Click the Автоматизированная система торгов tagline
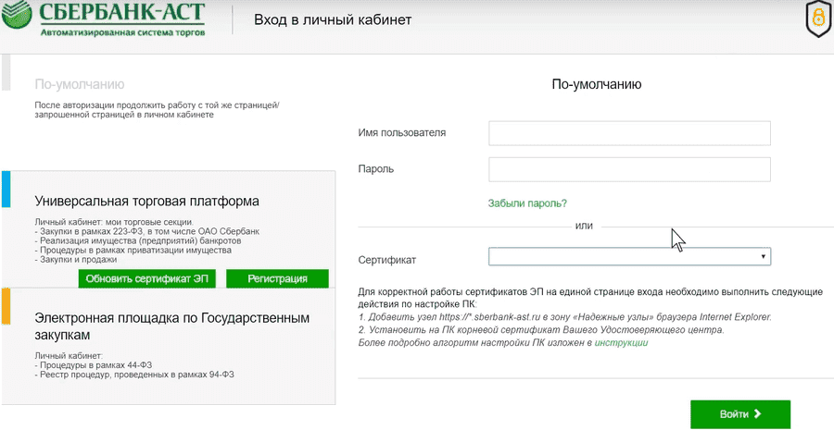The width and height of the screenshot is (834, 430). tap(123, 32)
